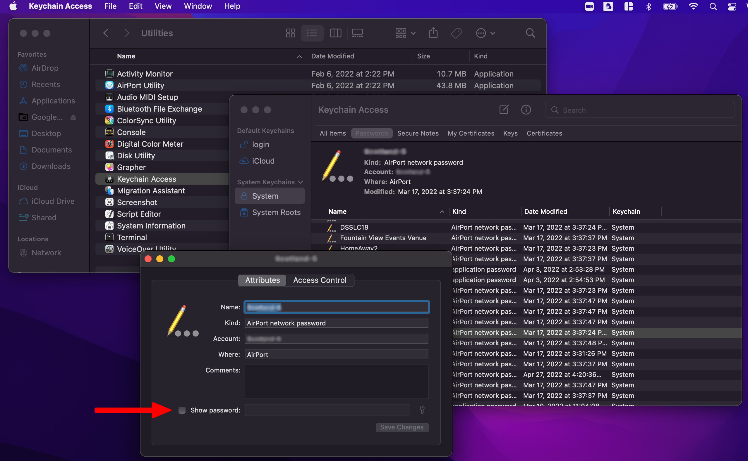Switch Finder to gallery view
748x461 pixels.
[357, 33]
